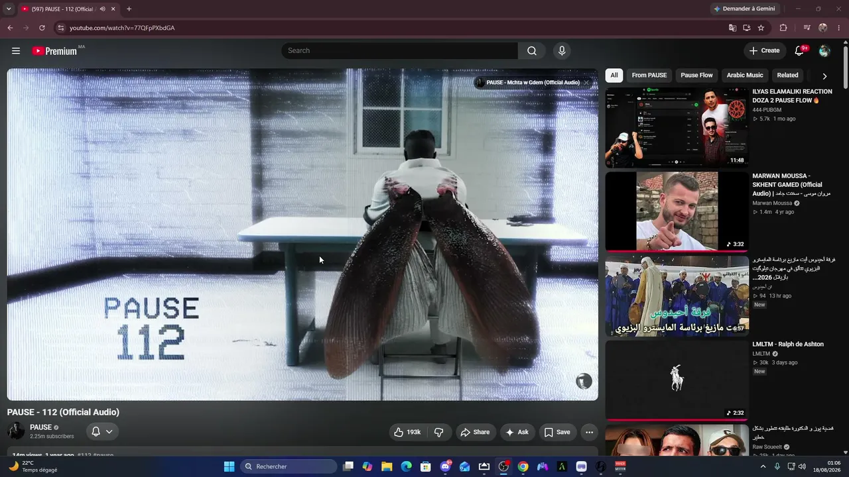
Task: Open the 6:57 Ahidous festival video thumbnail
Action: [677, 296]
